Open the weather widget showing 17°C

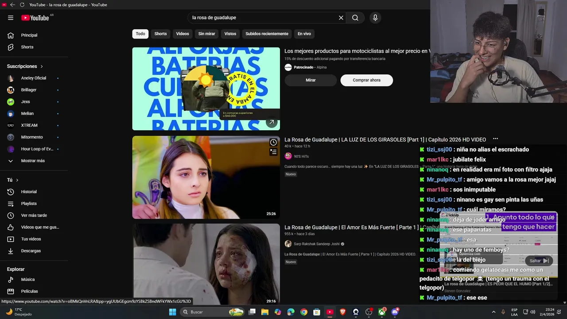point(19,312)
